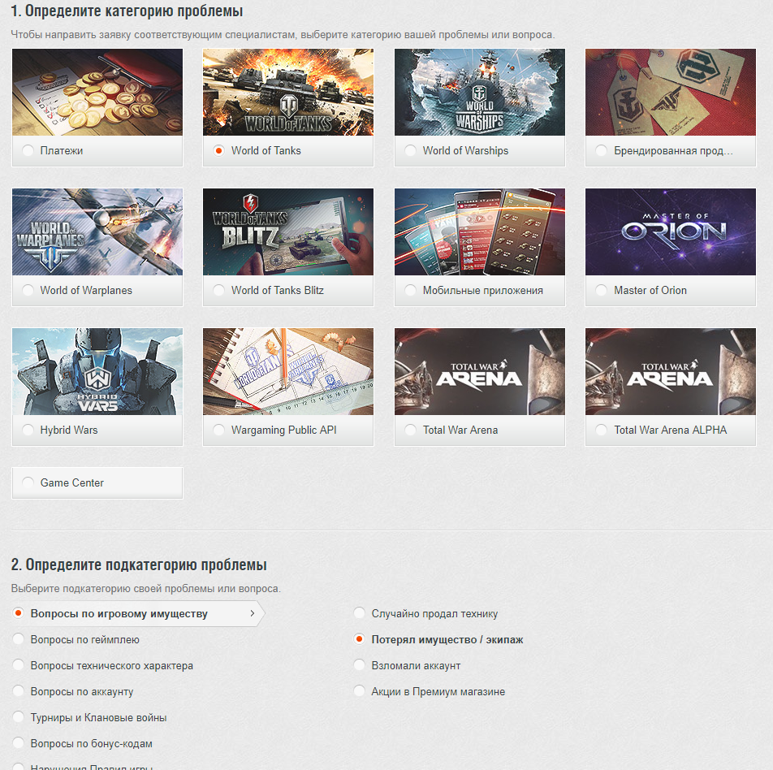Select the Total War Arena radio button
The image size is (773, 770).
(x=410, y=430)
